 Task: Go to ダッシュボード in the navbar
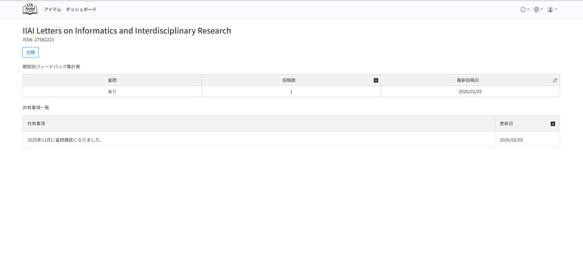81,10
